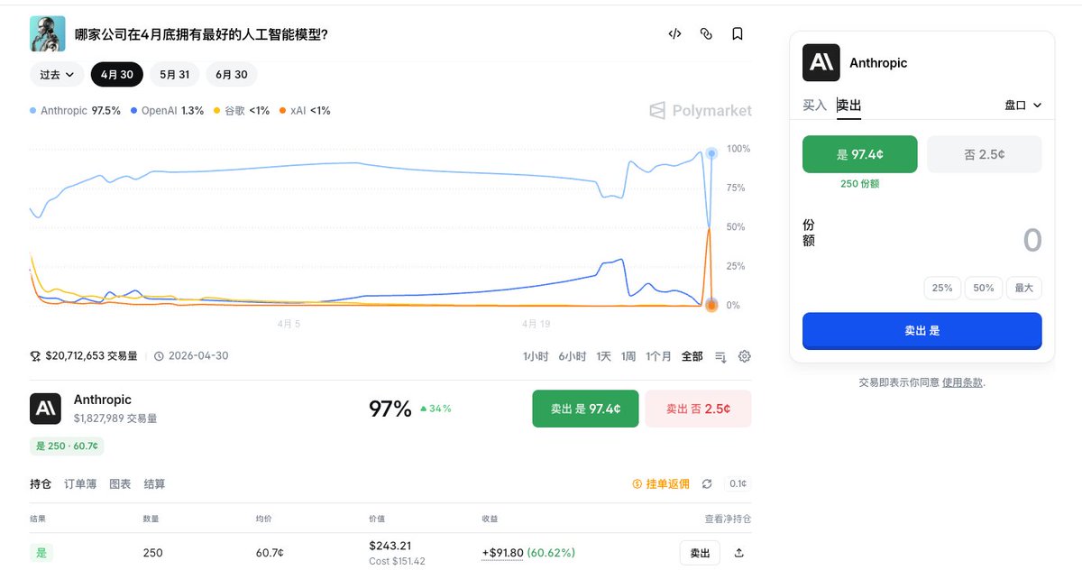Viewport: 1082px width, 570px height.
Task: Click the xAI orange endpoint marker on the chart
Action: pyautogui.click(x=711, y=305)
